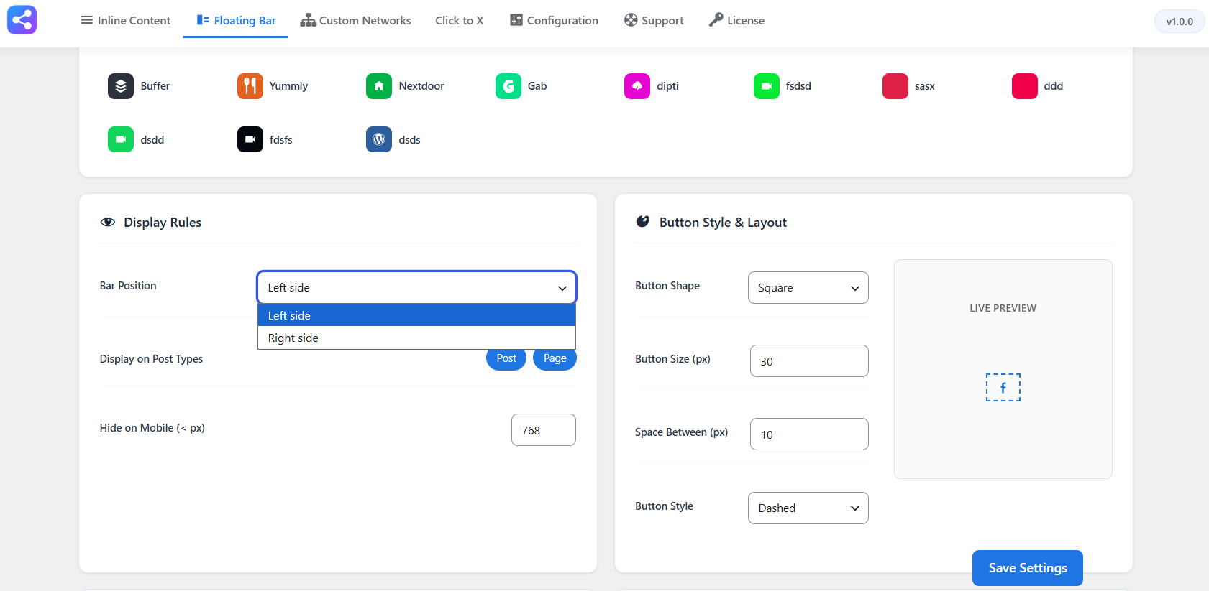Select the Gab network icon
This screenshot has width=1209, height=591.
(508, 86)
